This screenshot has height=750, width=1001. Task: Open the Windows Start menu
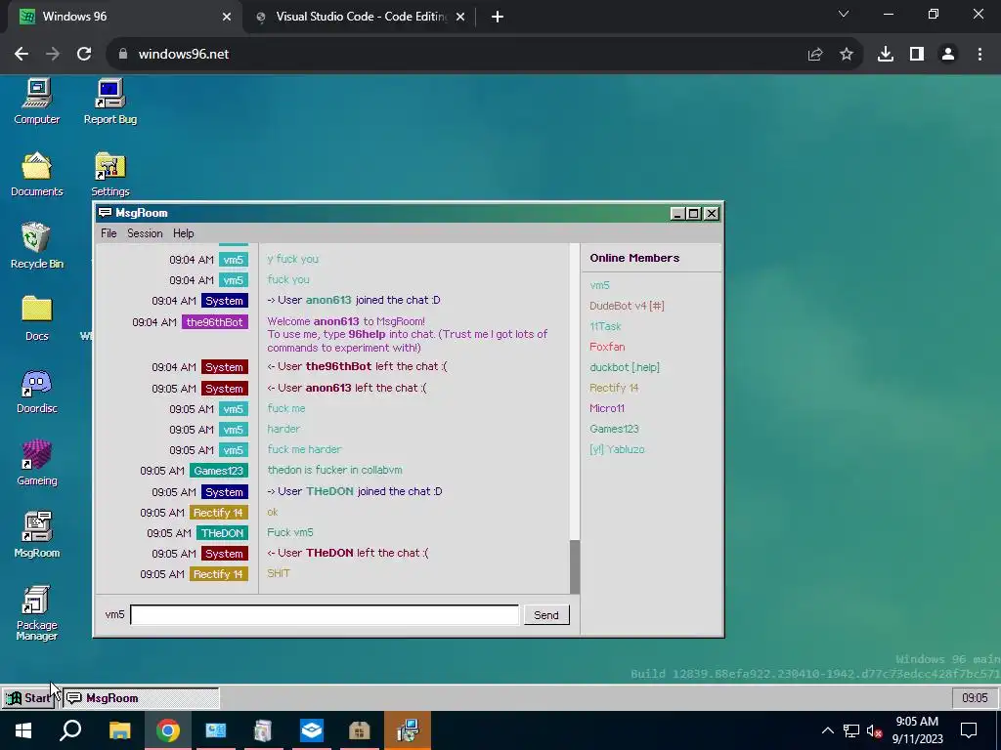click(23, 730)
